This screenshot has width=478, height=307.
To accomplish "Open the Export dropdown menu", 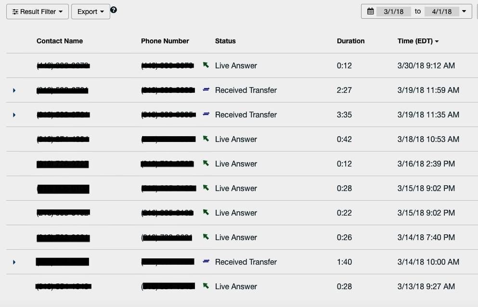I will click(90, 12).
